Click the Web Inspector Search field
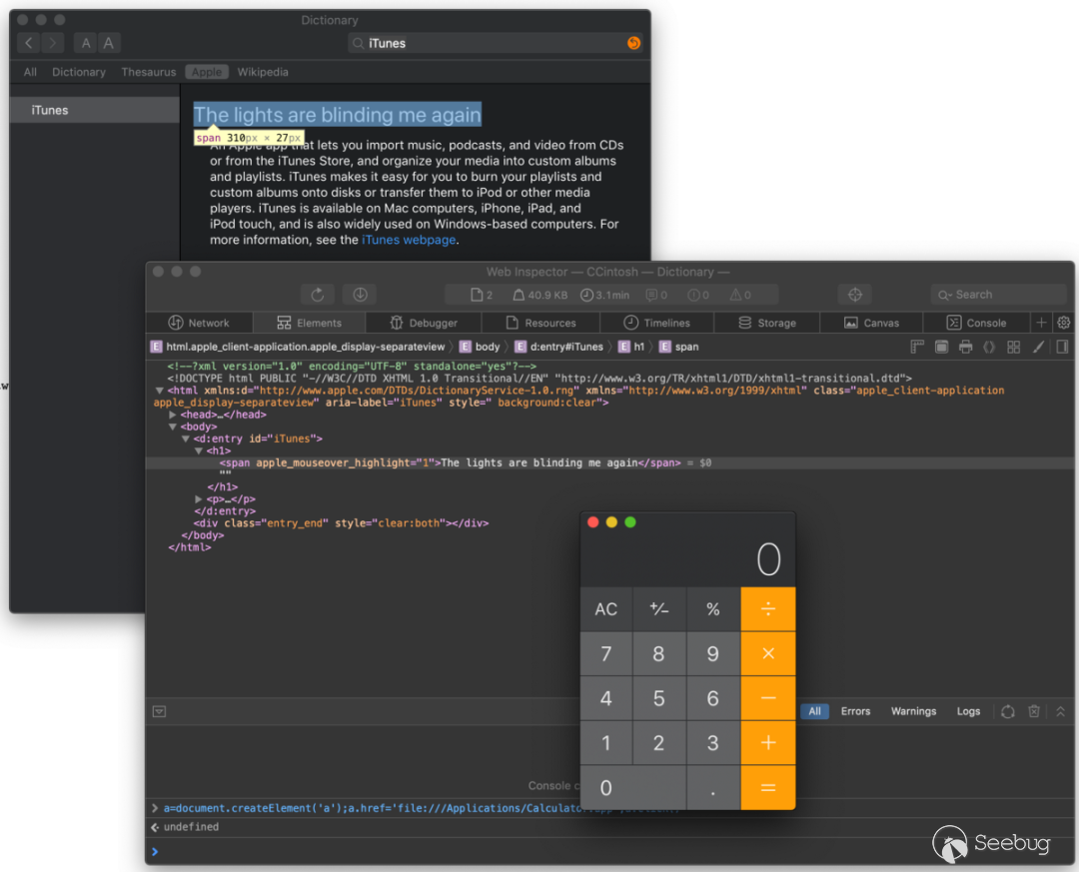This screenshot has width=1079, height=872. pos(999,295)
